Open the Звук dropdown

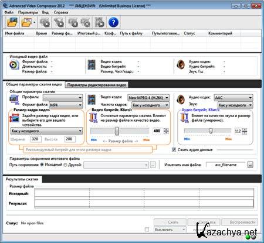coord(235,105)
